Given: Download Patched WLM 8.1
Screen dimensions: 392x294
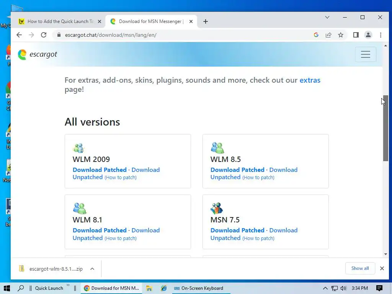Looking at the screenshot, I should [x=100, y=230].
